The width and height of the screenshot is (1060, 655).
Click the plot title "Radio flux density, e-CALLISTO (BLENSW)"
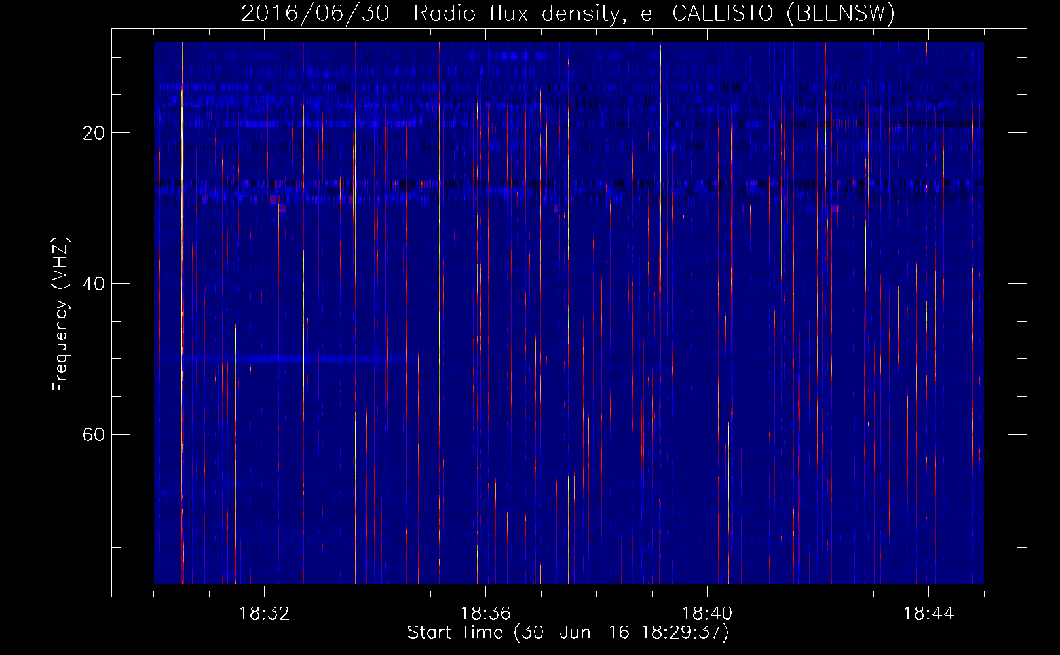coord(654,13)
